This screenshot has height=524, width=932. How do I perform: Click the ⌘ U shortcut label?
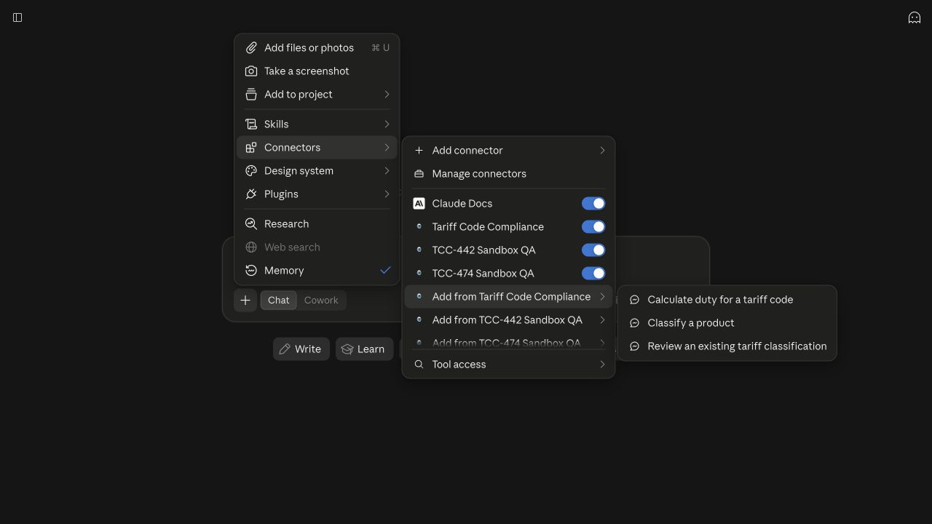(380, 48)
